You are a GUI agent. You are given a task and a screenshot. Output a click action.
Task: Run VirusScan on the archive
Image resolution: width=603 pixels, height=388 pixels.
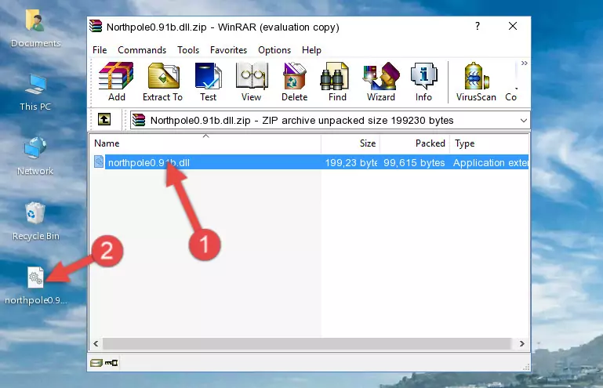[476, 82]
